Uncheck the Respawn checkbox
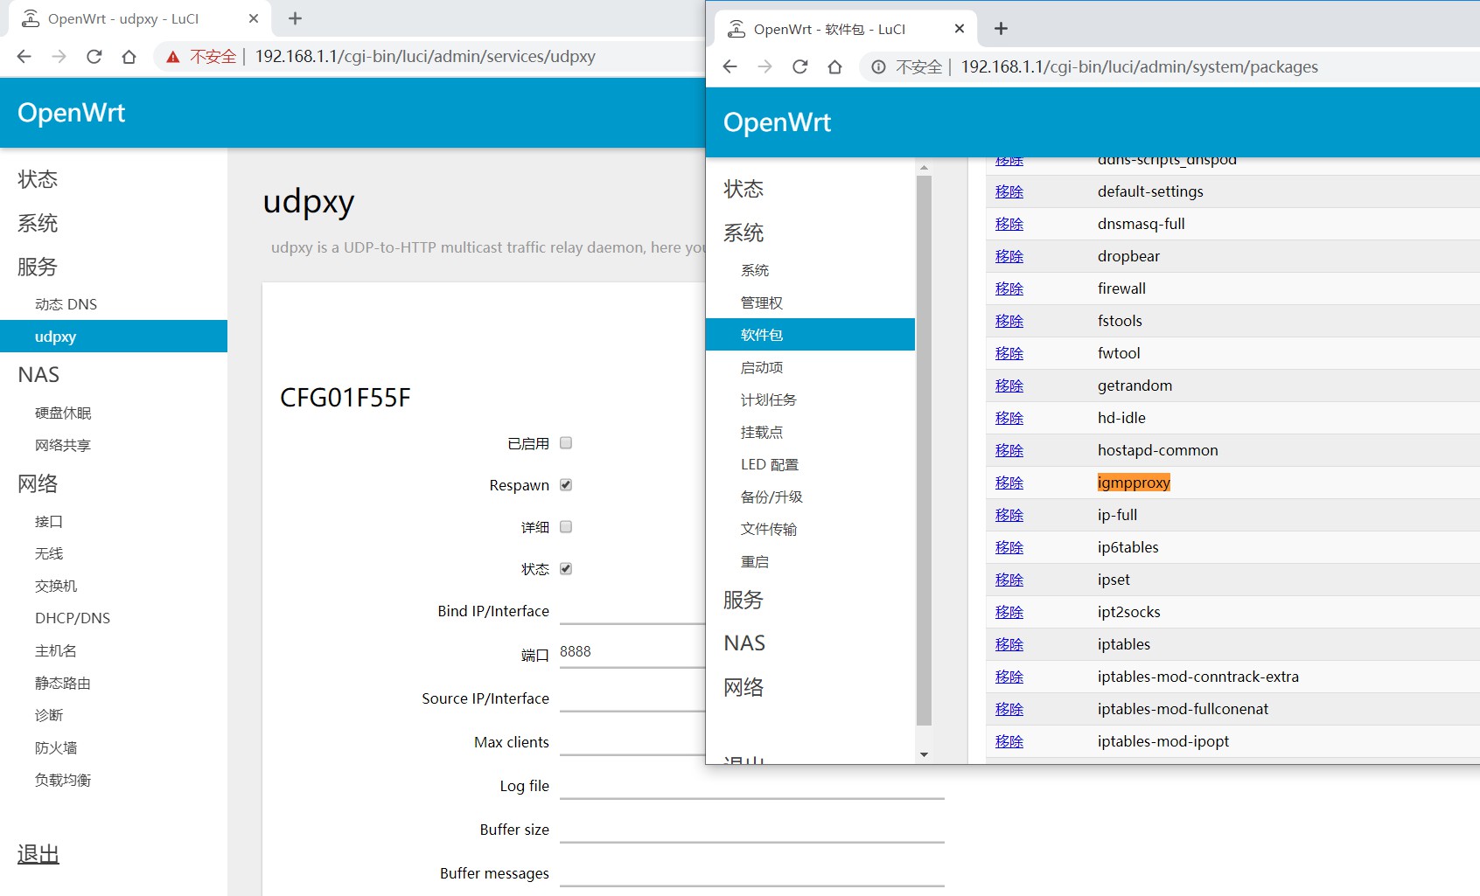This screenshot has height=896, width=1480. tap(566, 485)
